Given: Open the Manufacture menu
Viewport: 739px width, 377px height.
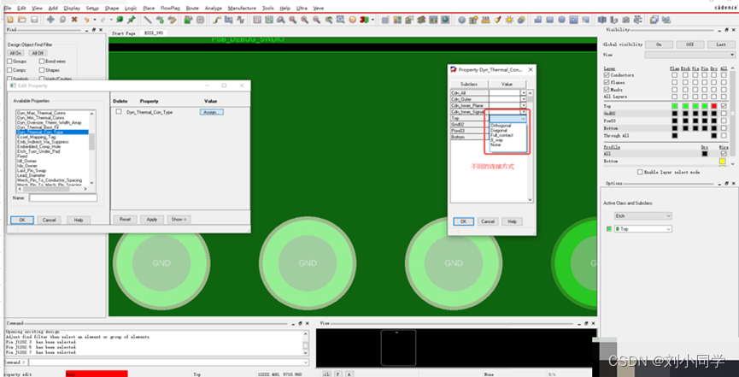Looking at the screenshot, I should coord(242,8).
